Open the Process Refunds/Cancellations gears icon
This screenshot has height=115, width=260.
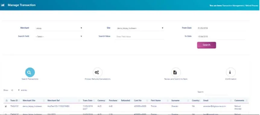(97, 72)
